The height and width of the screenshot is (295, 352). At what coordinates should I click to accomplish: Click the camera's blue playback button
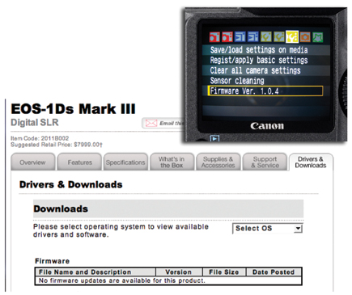click(x=214, y=138)
